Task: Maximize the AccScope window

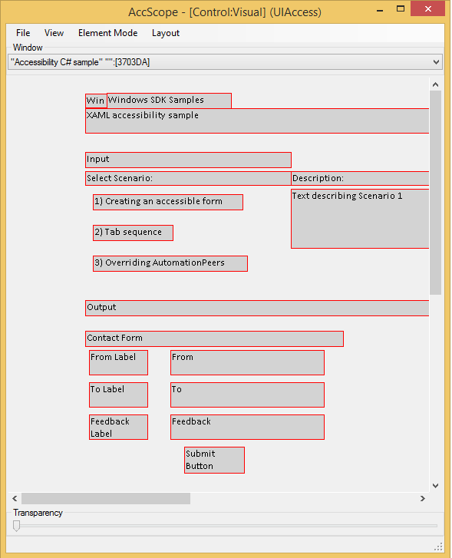Action: 401,9
